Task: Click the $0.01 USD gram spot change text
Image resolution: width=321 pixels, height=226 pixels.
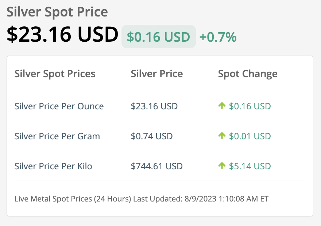Action: [250, 136]
